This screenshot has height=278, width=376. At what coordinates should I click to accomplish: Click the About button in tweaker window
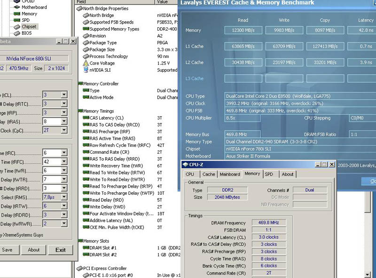[34, 250]
